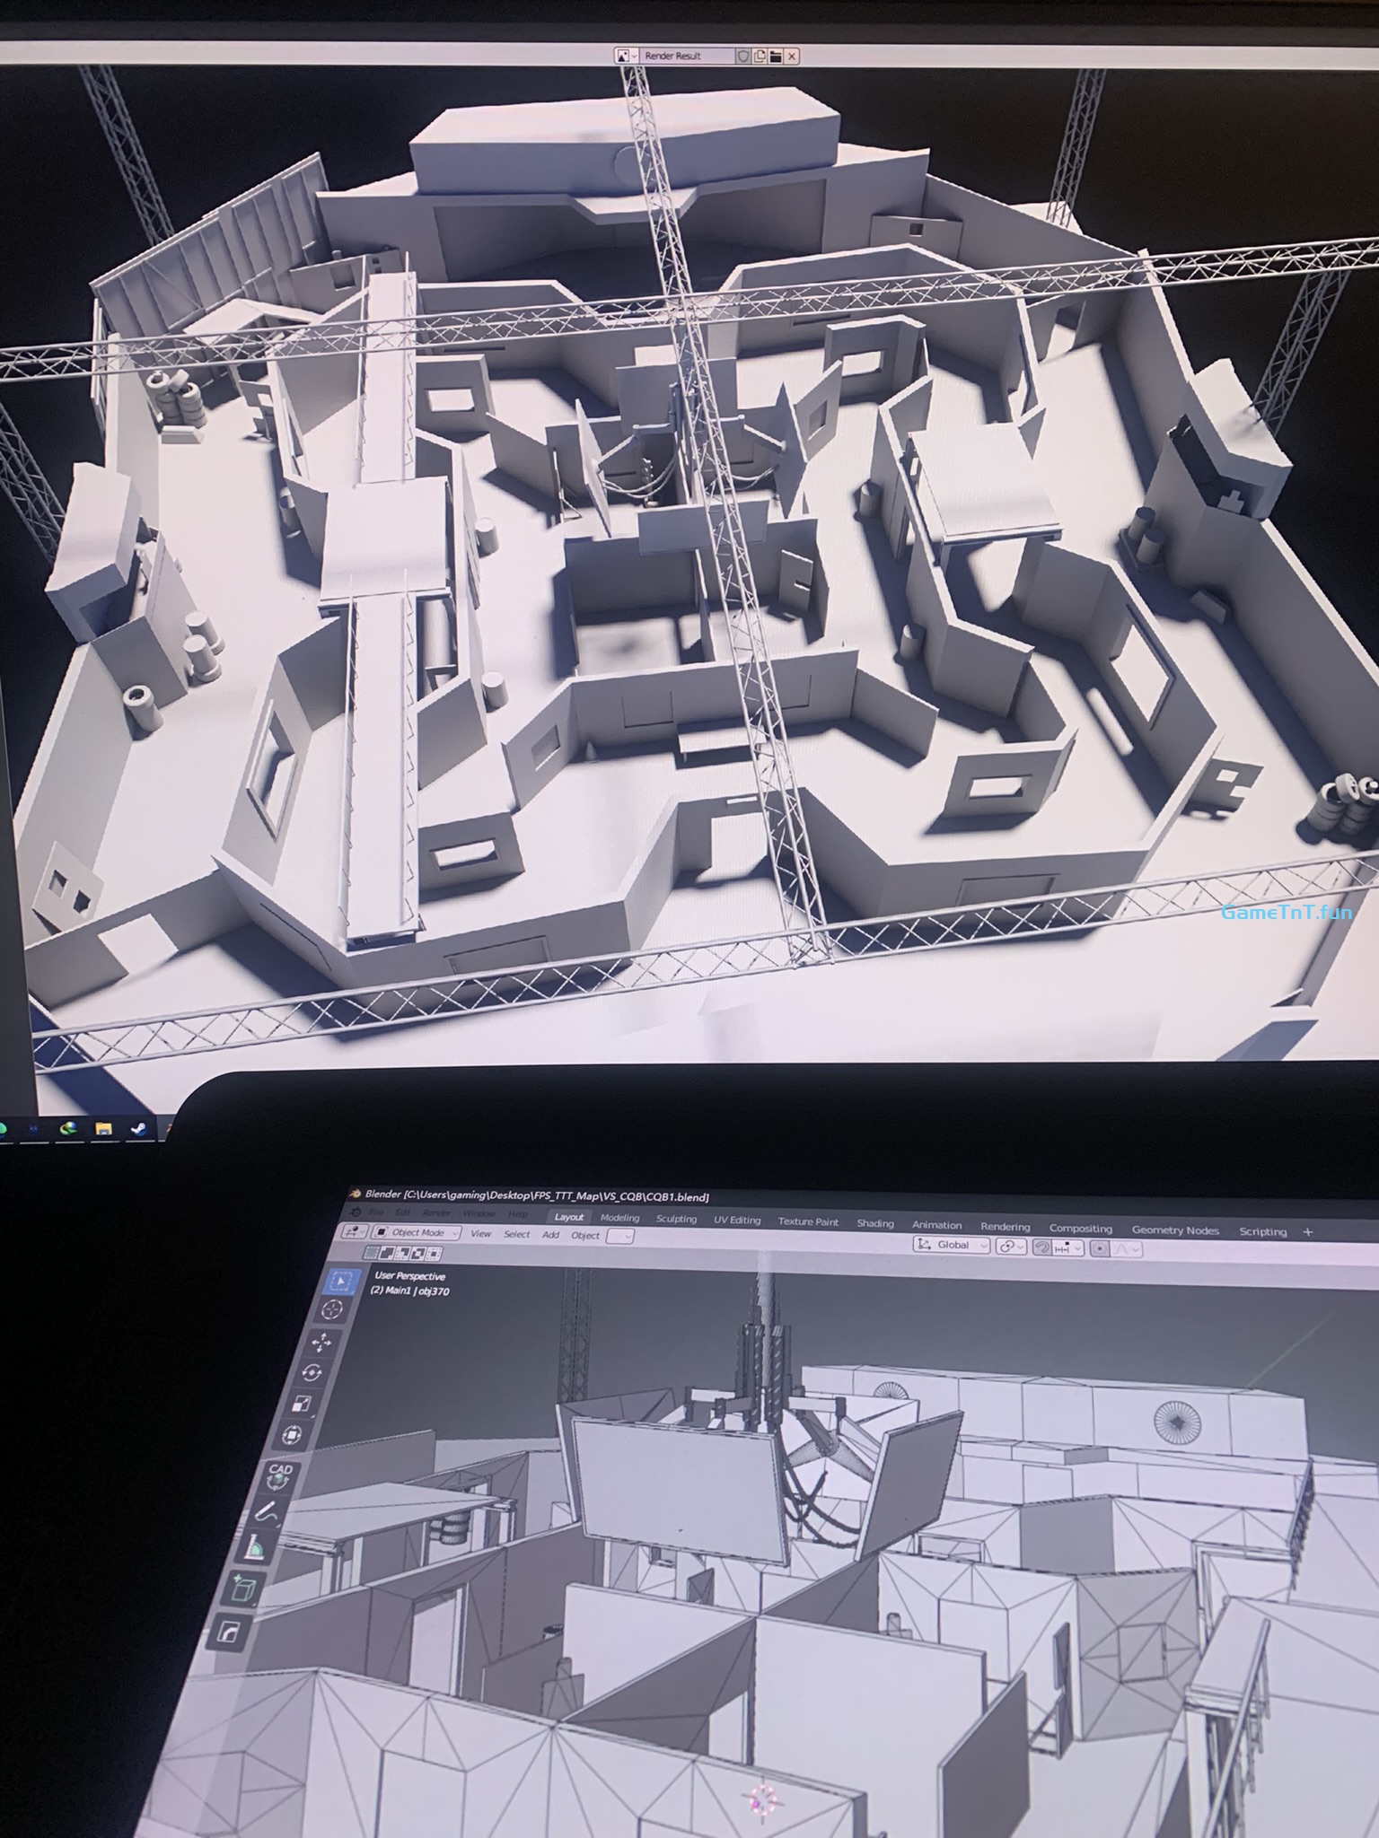Open the Add menu in viewport header
This screenshot has height=1838, width=1379.
550,1234
